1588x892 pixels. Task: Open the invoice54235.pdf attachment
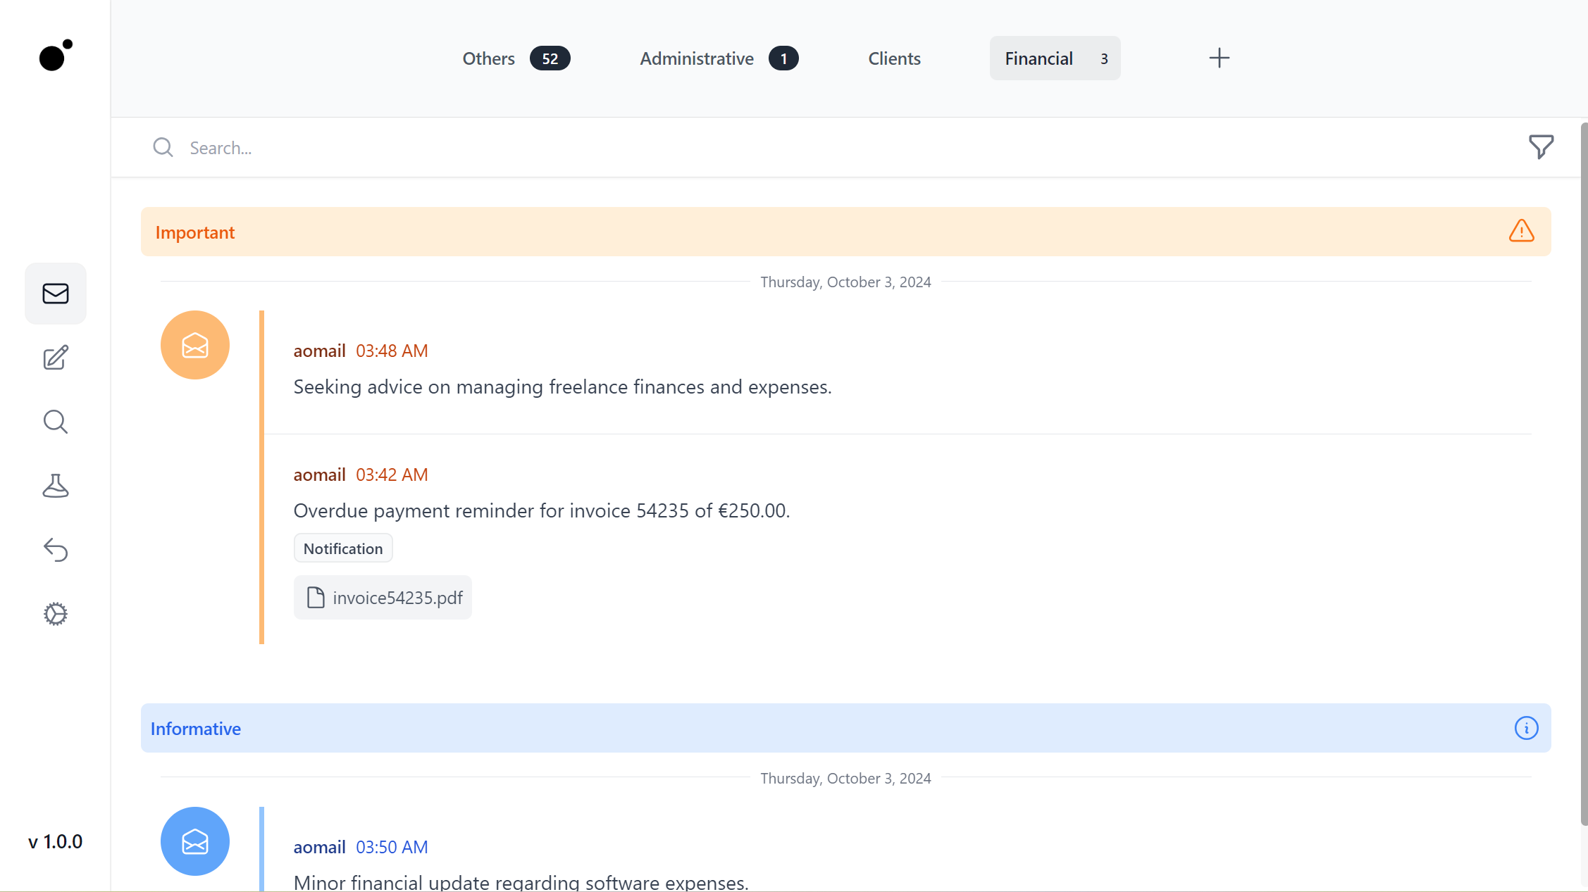383,598
